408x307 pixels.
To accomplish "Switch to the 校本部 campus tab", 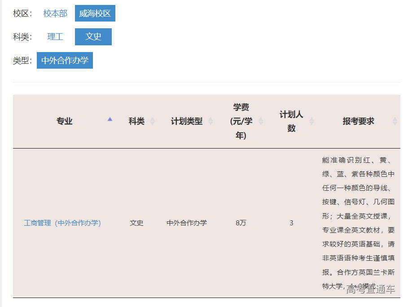I will 55,13.
